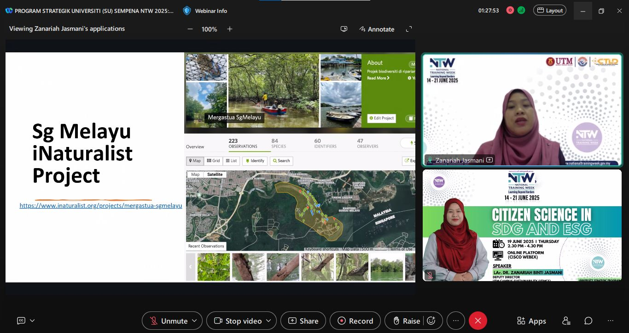Open the Webinar Info tab
This screenshot has height=333, width=629.
(205, 11)
